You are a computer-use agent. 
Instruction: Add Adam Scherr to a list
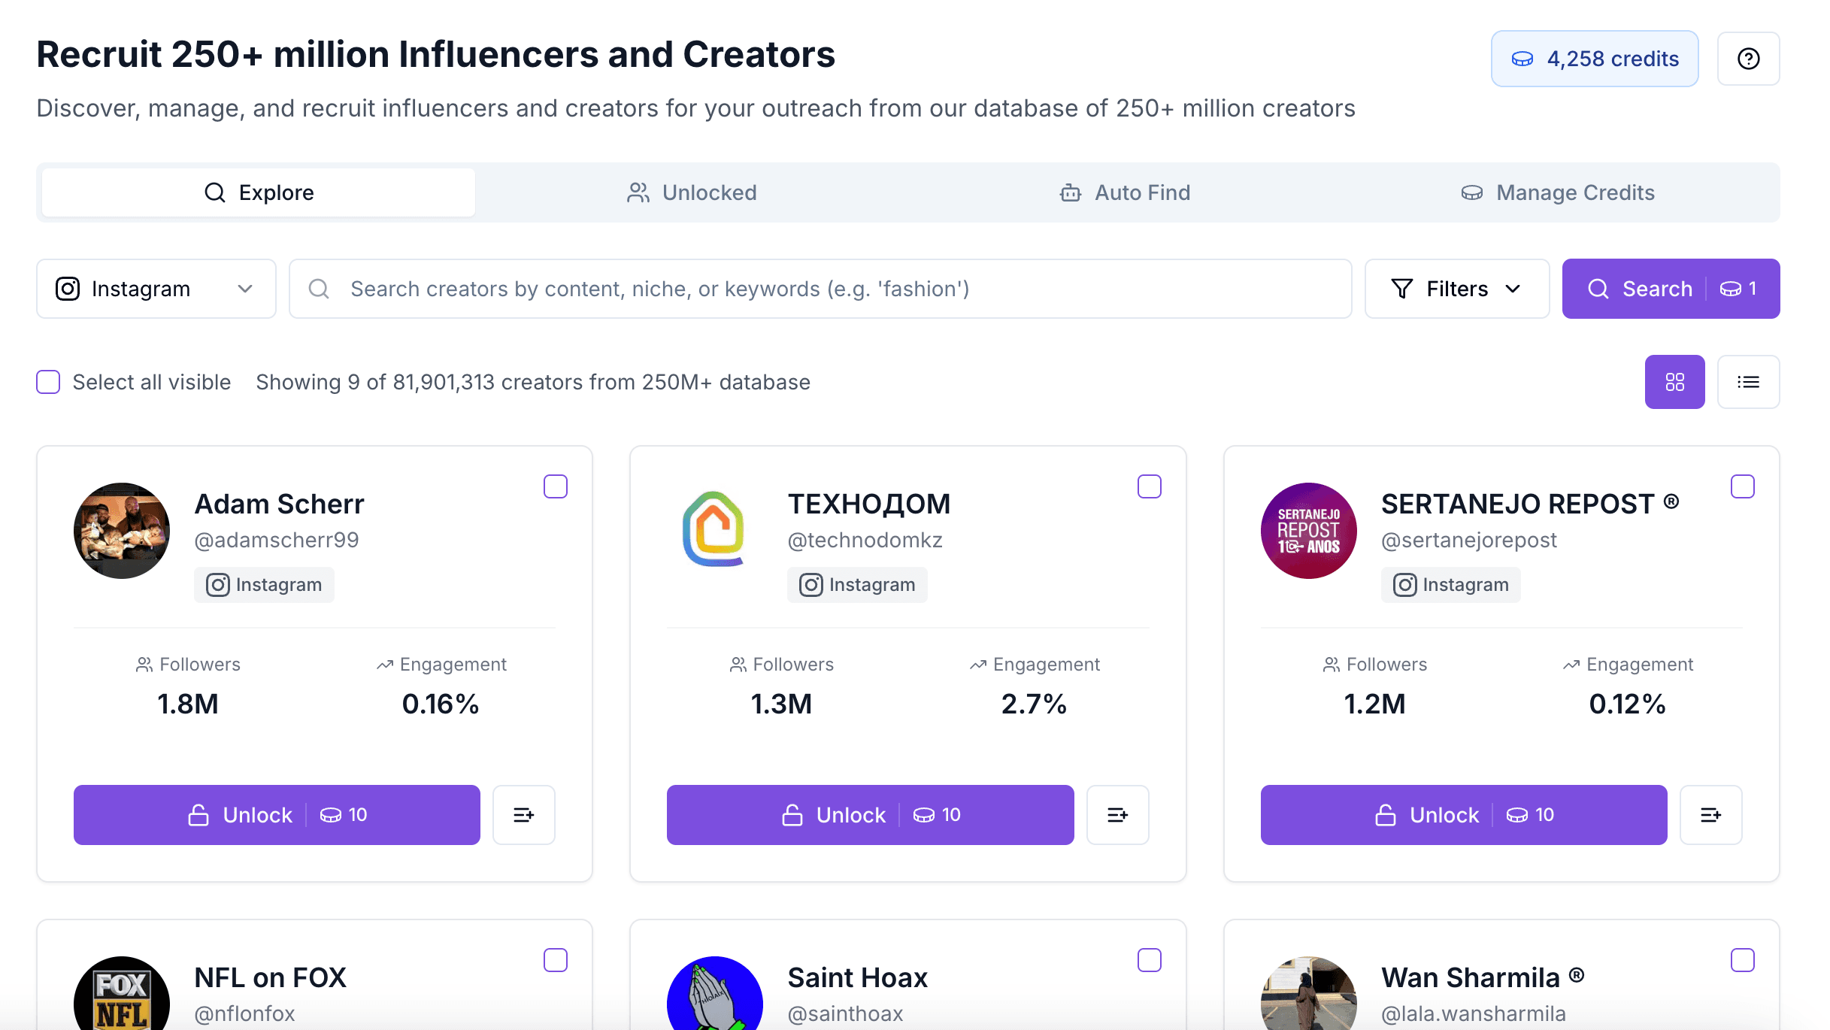point(523,815)
